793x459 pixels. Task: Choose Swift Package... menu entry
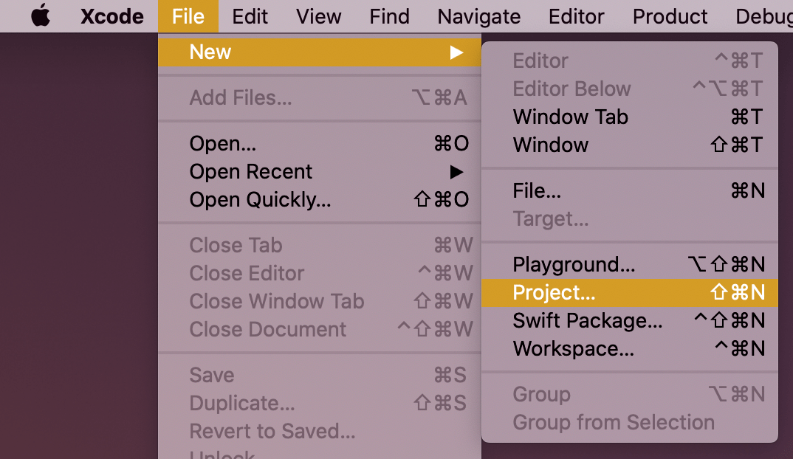(x=588, y=320)
